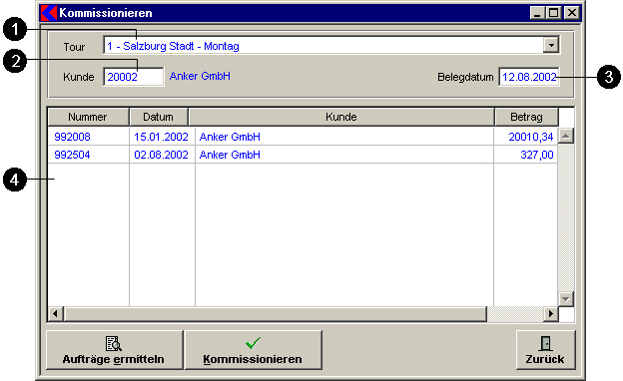Click the Kommissionieren button with green check

click(254, 350)
